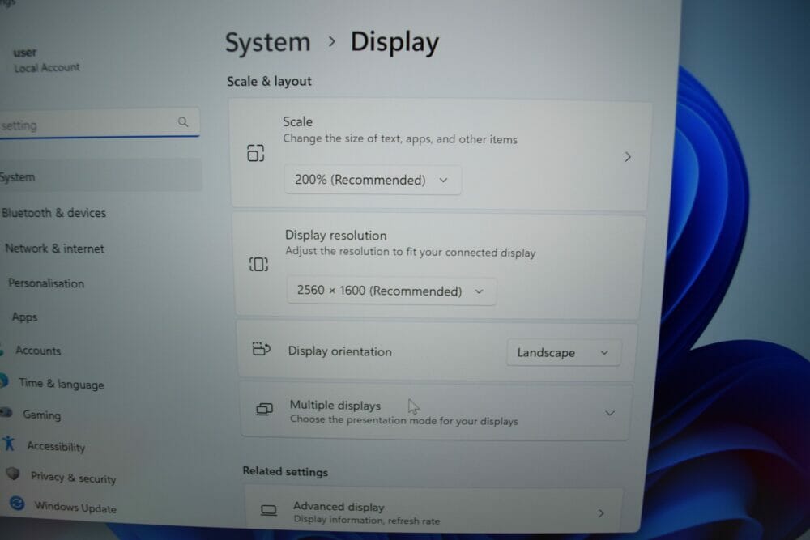Click the Related settings heading
Viewport: 810px width, 540px height.
point(285,471)
